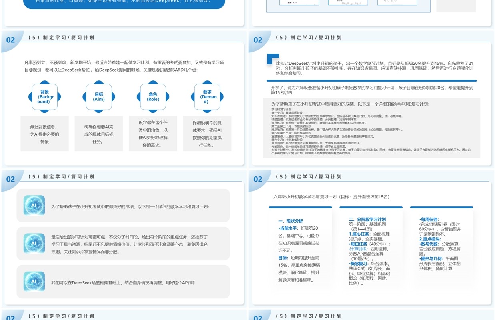
Task: Click the title '(5)制定学习/复习计划' above AI messages
Action: [x=61, y=177]
